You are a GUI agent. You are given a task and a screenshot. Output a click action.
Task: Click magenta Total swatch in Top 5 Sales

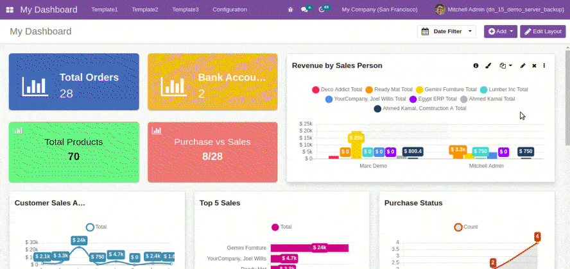275,227
